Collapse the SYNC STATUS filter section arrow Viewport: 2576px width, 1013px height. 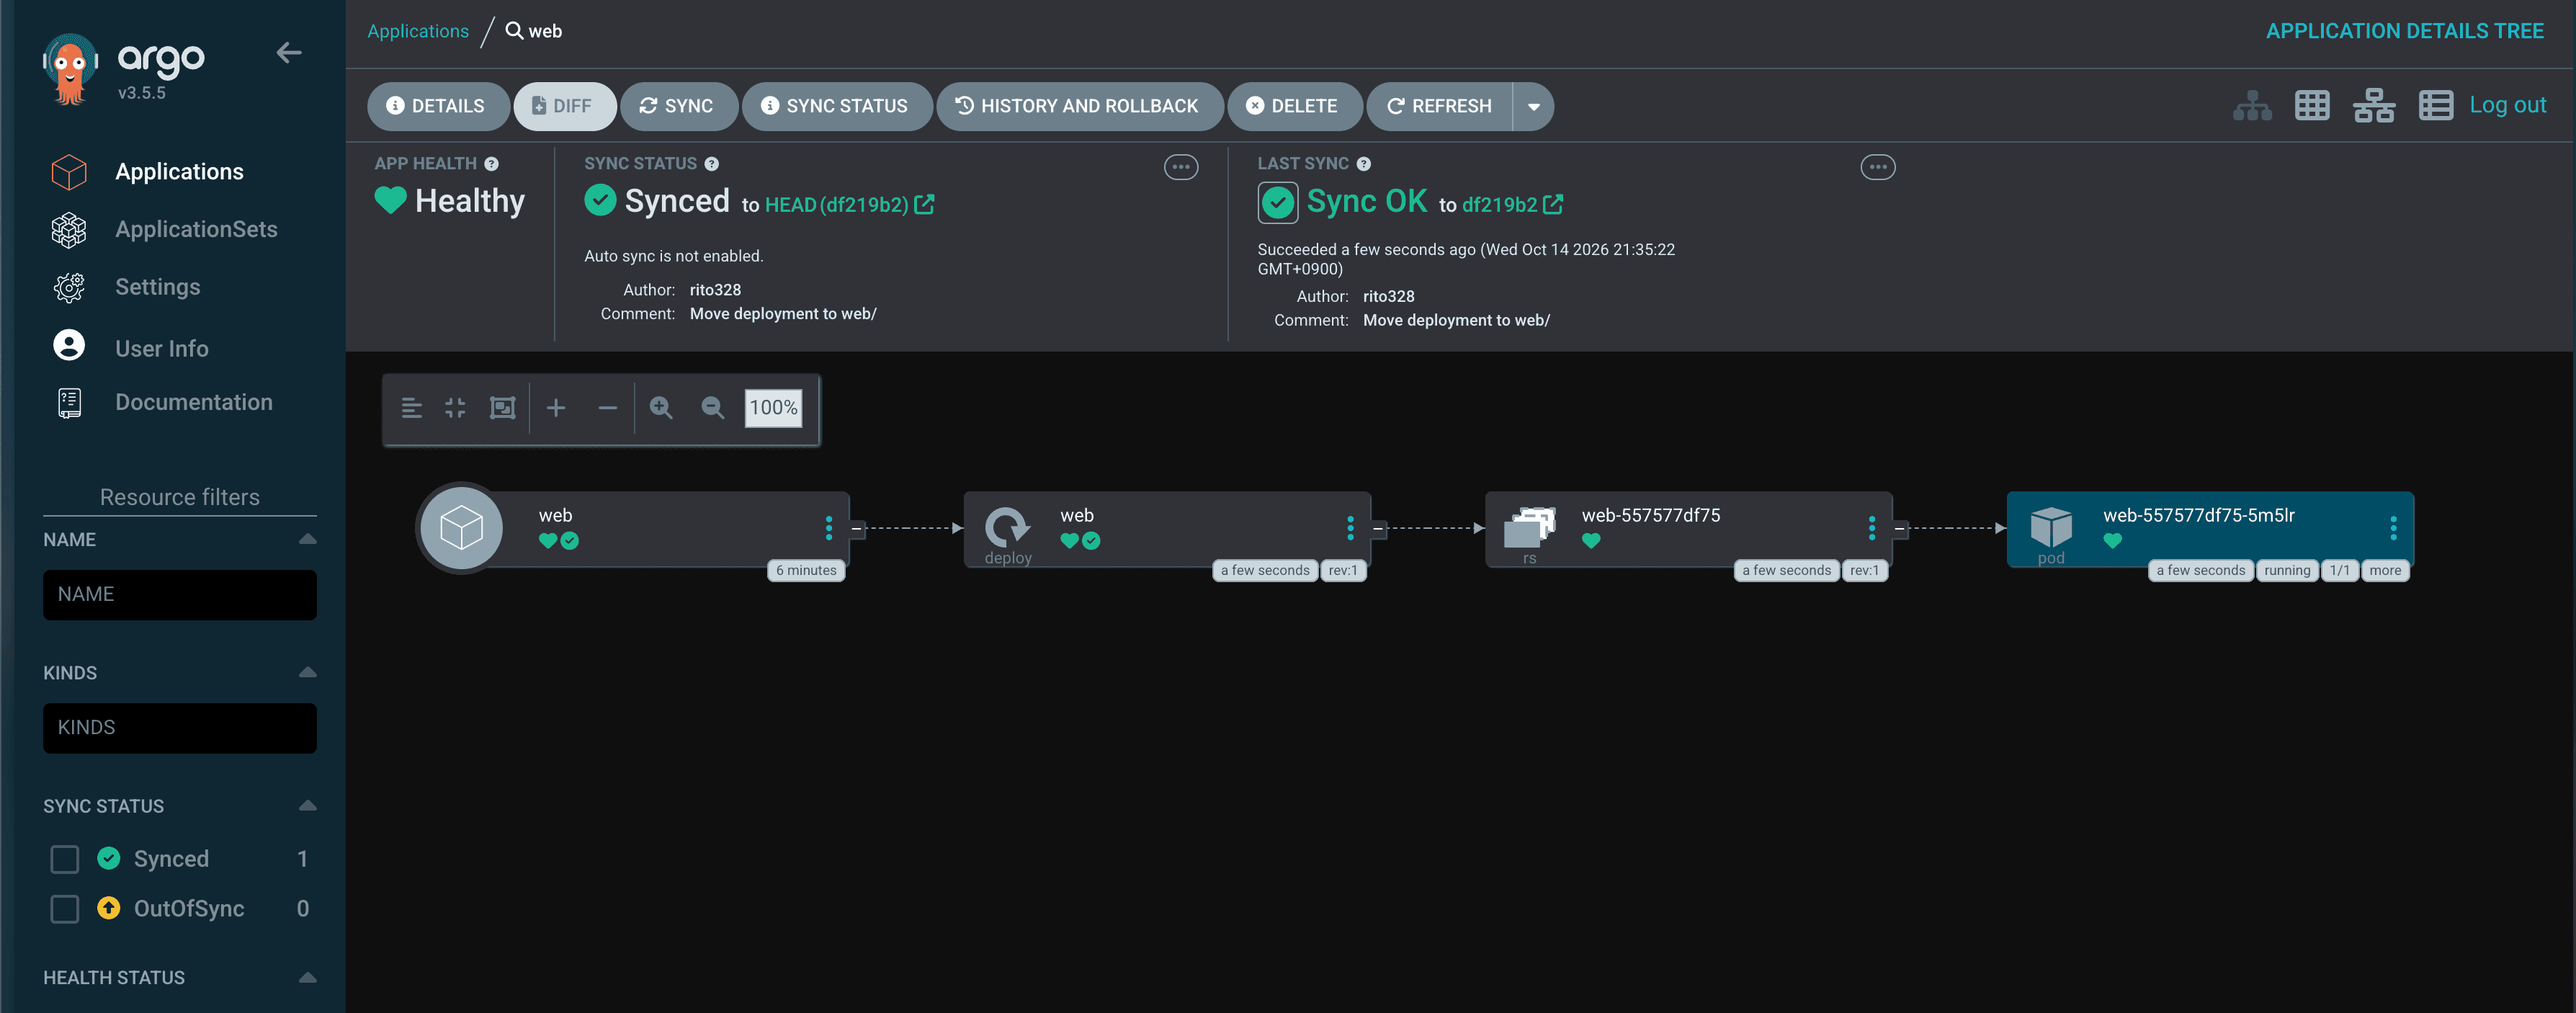click(307, 805)
